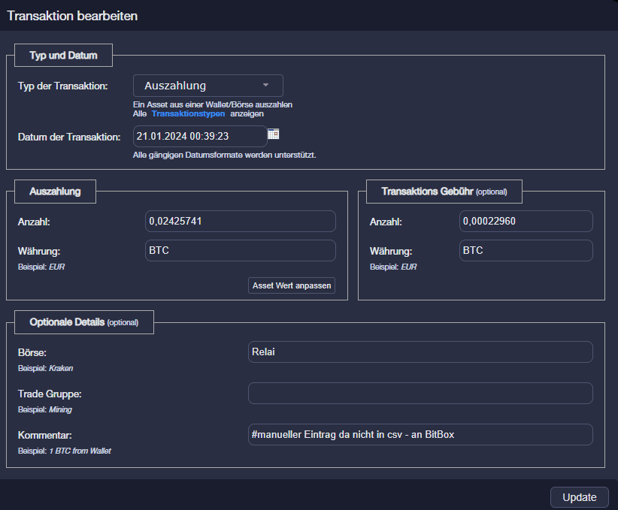Click the Datum der Transaktion field
The width and height of the screenshot is (618, 510).
[199, 137]
